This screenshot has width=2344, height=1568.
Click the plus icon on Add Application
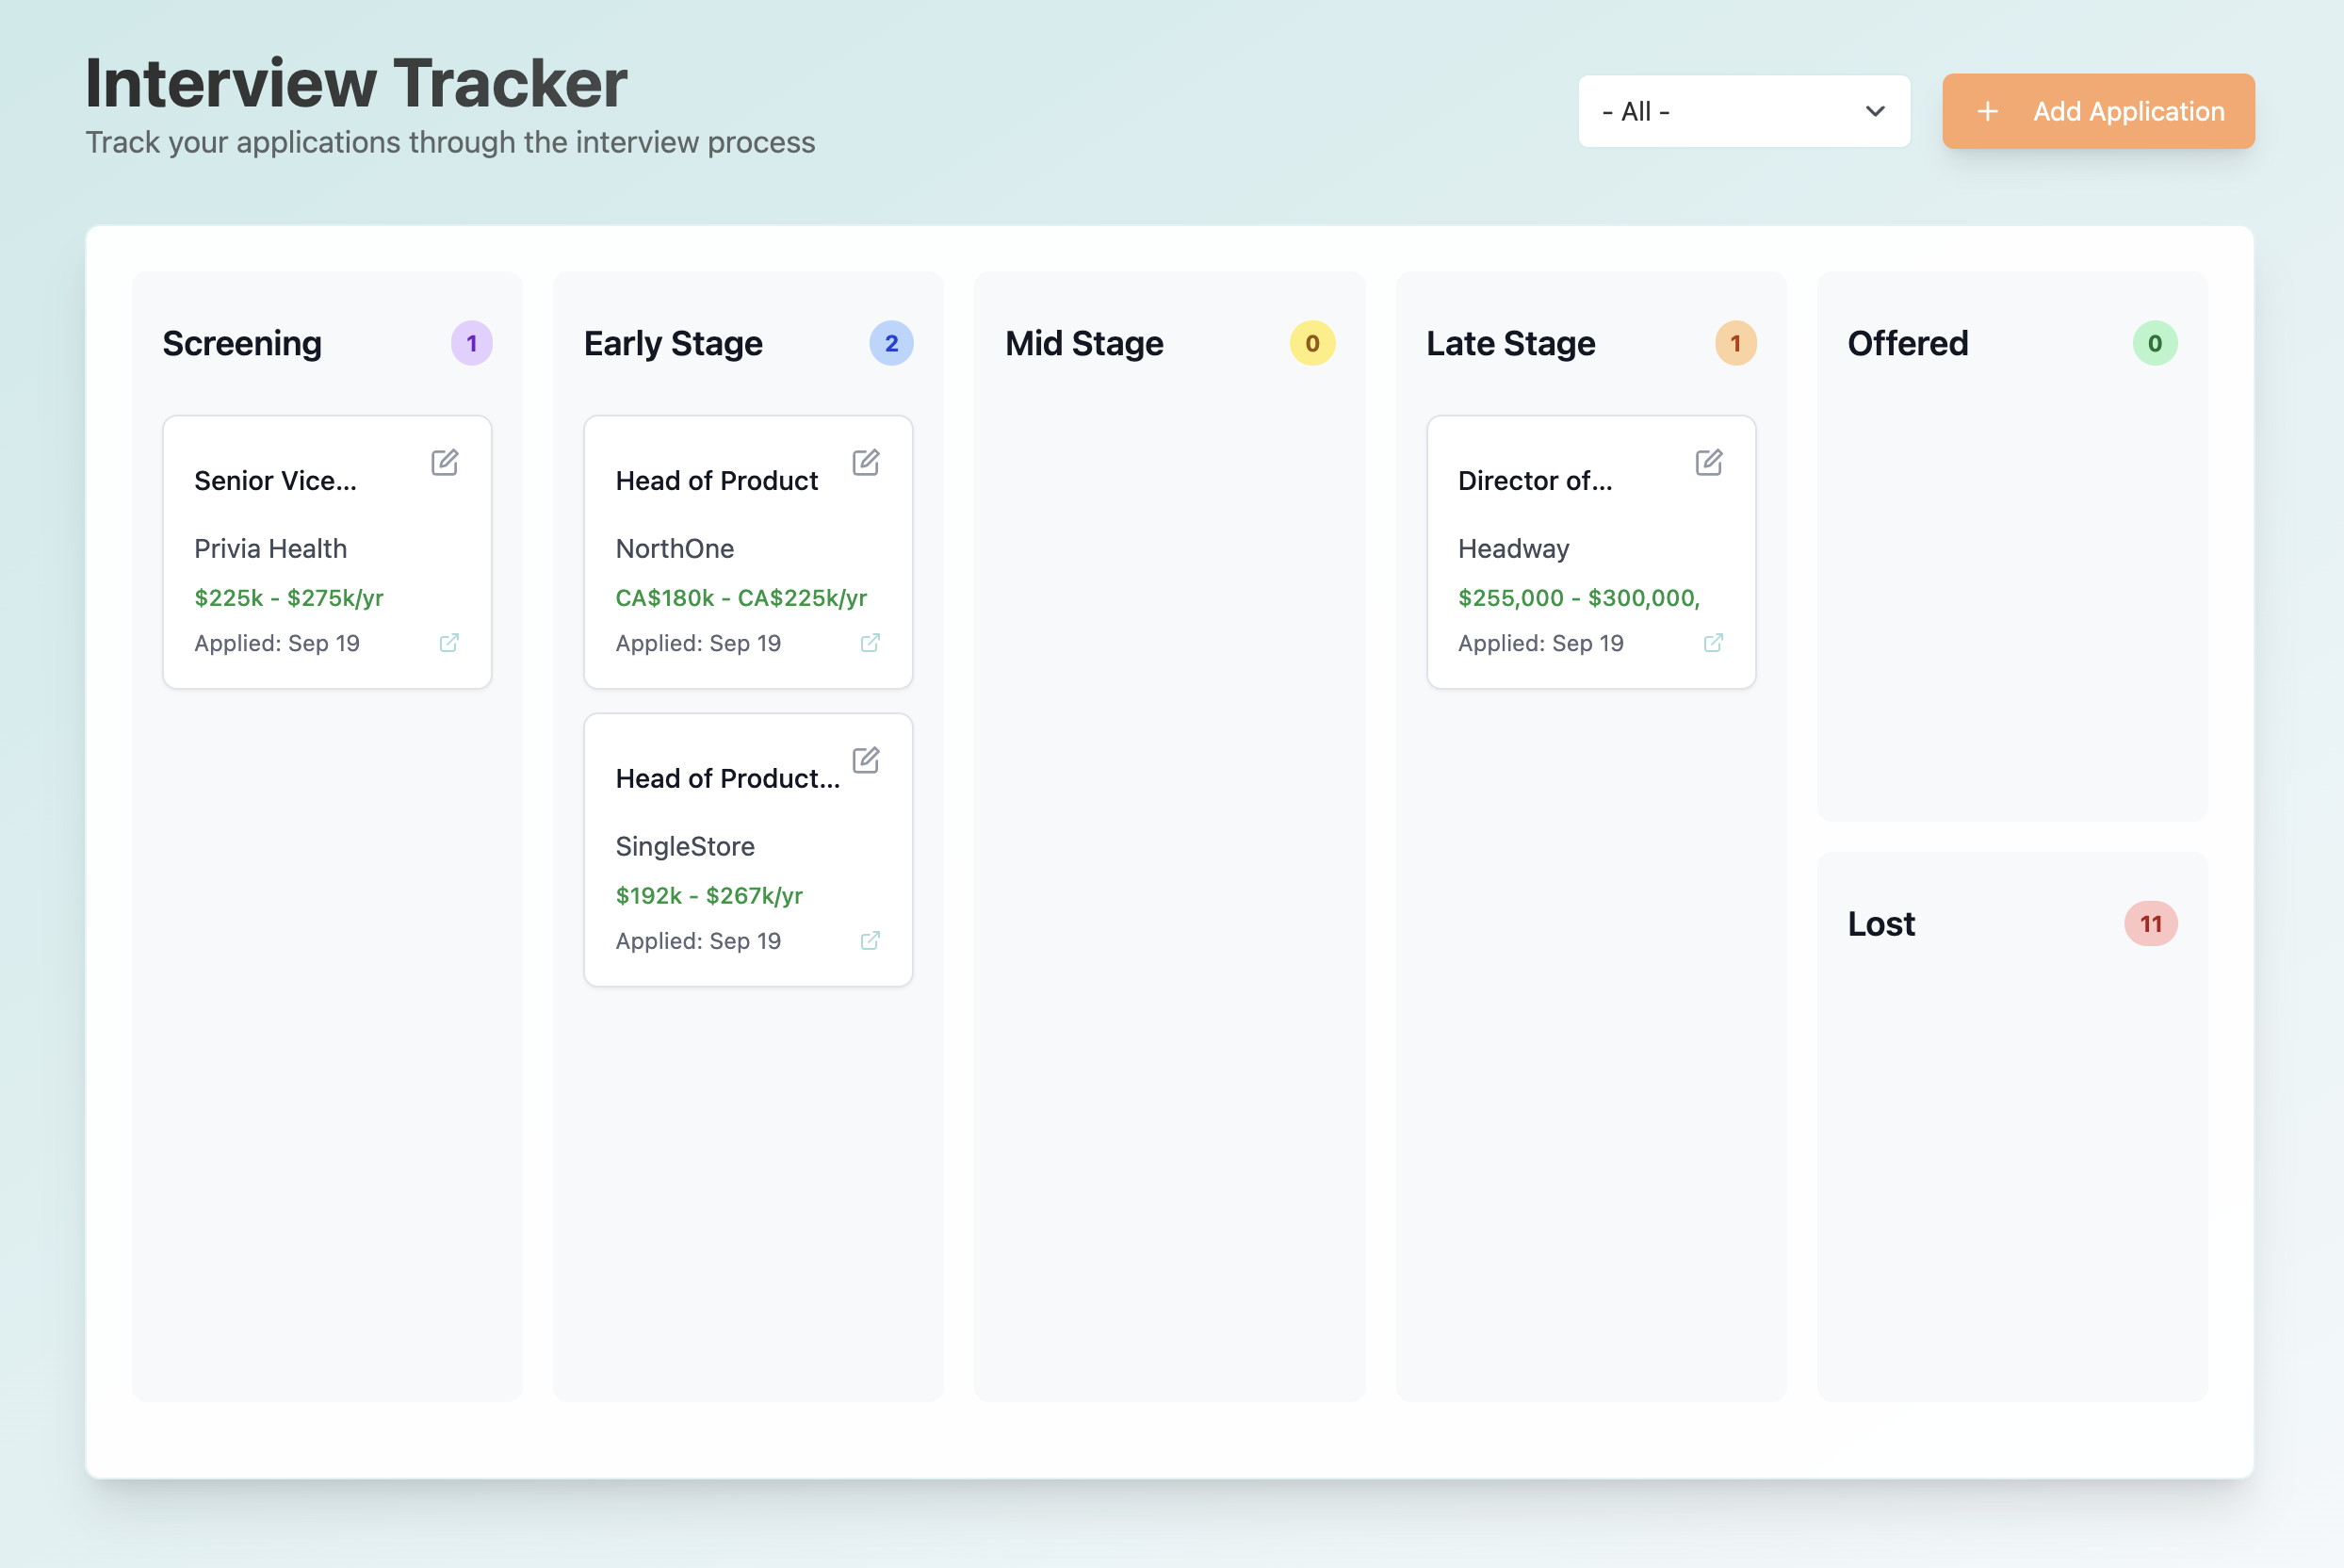(x=1987, y=111)
